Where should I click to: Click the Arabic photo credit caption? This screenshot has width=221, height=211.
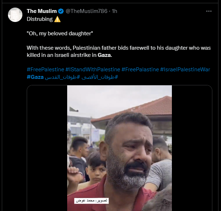[x=91, y=201]
